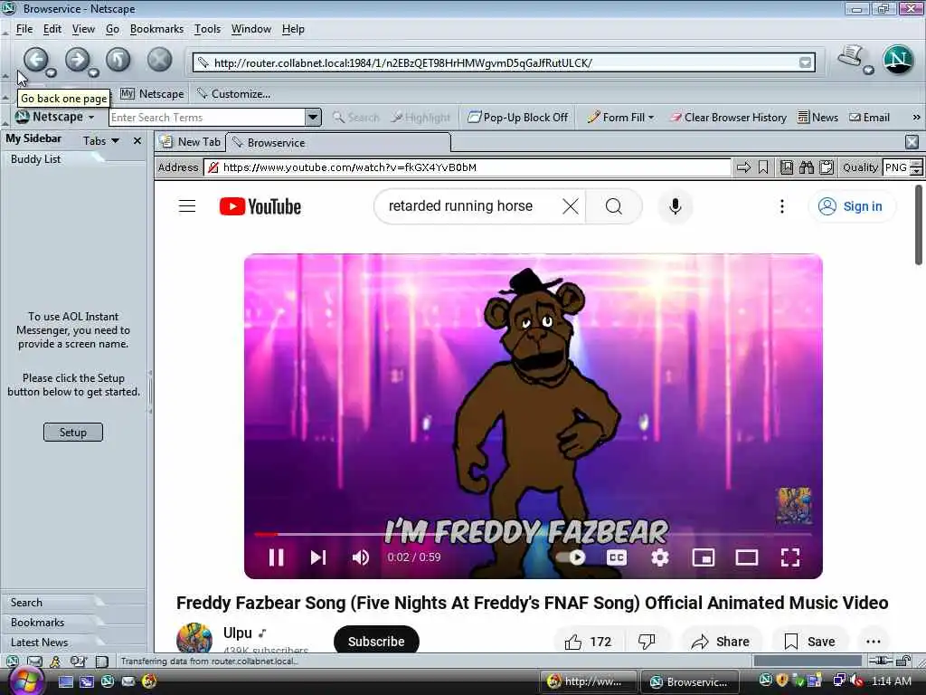
Task: Toggle online/offline connection icon in status bar
Action: (x=880, y=661)
